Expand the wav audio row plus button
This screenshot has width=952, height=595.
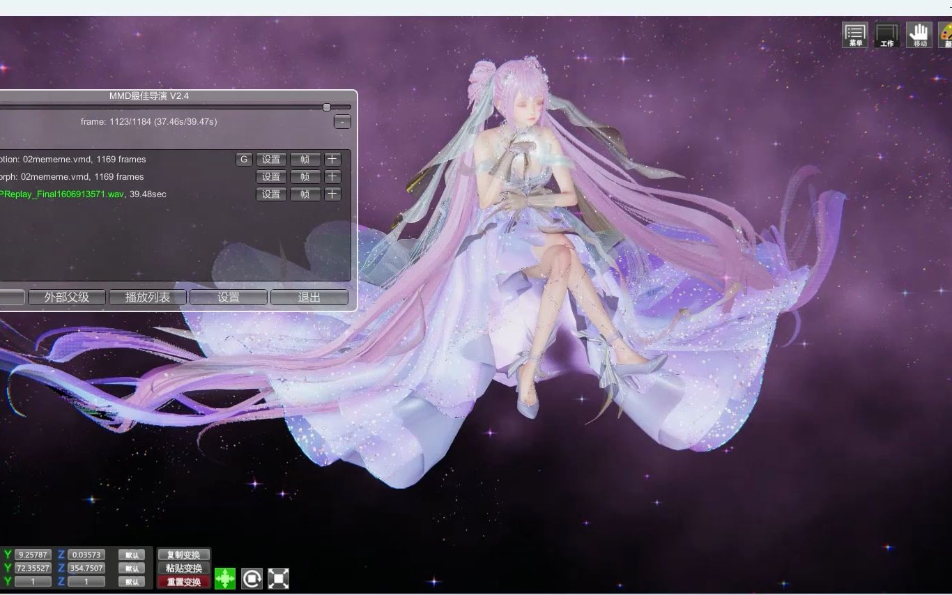[x=332, y=194]
